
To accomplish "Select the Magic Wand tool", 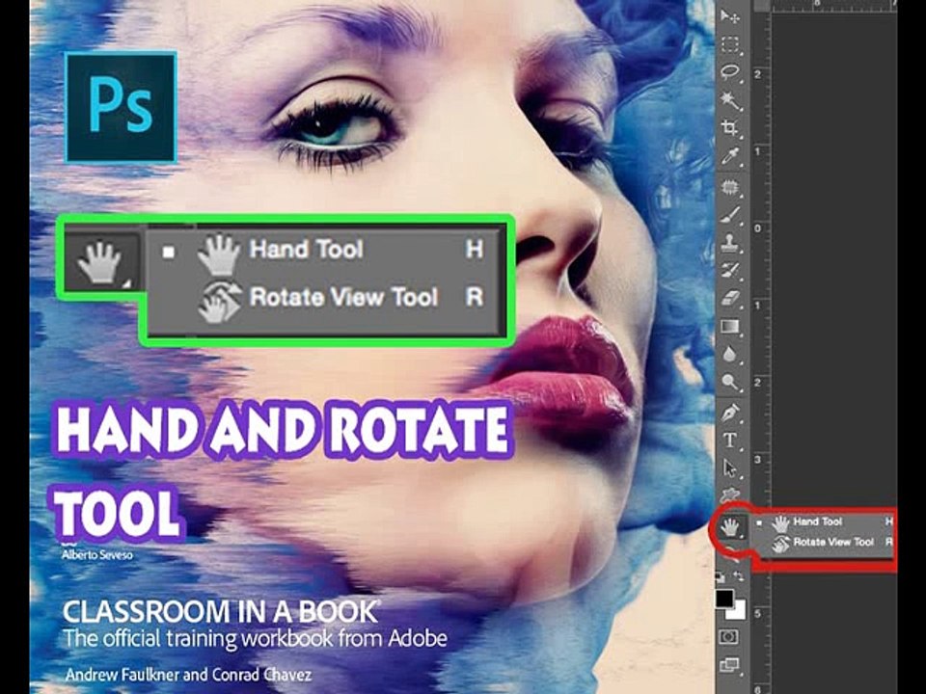I will [730, 100].
